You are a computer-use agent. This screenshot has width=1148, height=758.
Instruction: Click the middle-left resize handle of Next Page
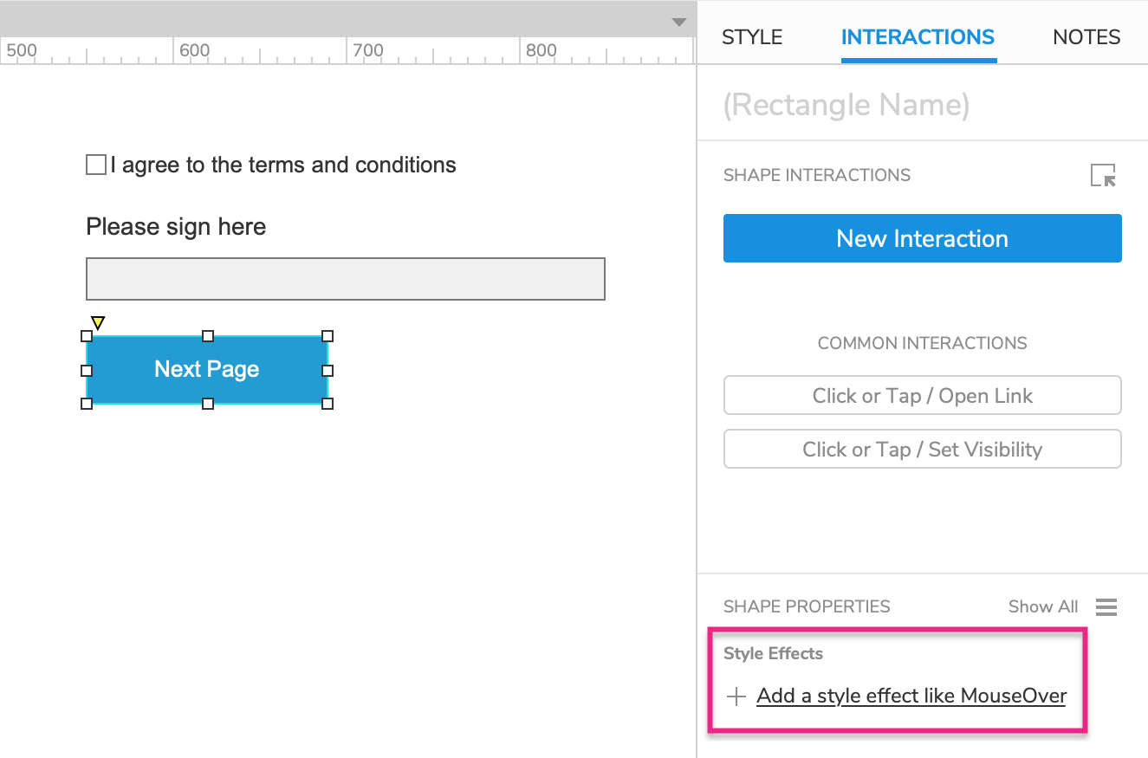click(x=87, y=371)
